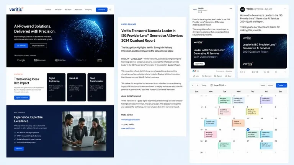294x165 pixels.
Task: Open Services menu in website navigation
Action: coord(48,10)
